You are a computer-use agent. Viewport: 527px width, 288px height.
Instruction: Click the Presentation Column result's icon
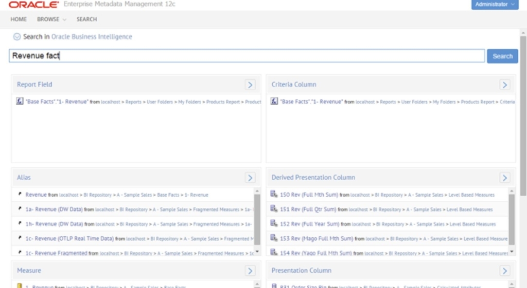(274, 285)
